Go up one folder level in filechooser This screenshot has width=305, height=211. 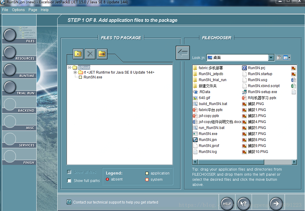click(279, 57)
